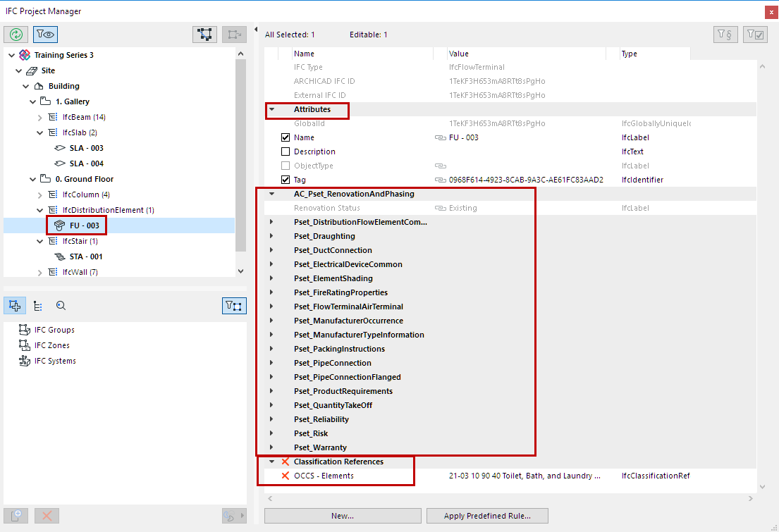The width and height of the screenshot is (779, 532).
Task: Click the 0. Ground Floor folder icon
Action: pyautogui.click(x=45, y=179)
